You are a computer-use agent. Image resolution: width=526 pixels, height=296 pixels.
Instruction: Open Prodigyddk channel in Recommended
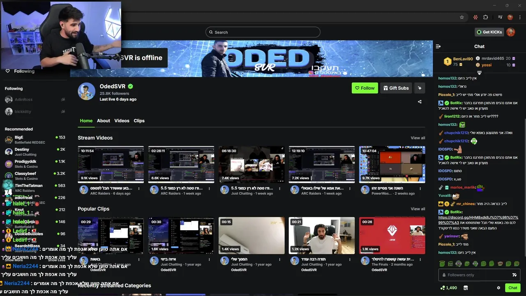[x=35, y=164]
